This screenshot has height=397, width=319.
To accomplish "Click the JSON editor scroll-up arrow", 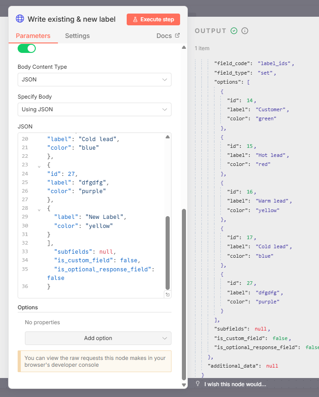I will [167, 137].
